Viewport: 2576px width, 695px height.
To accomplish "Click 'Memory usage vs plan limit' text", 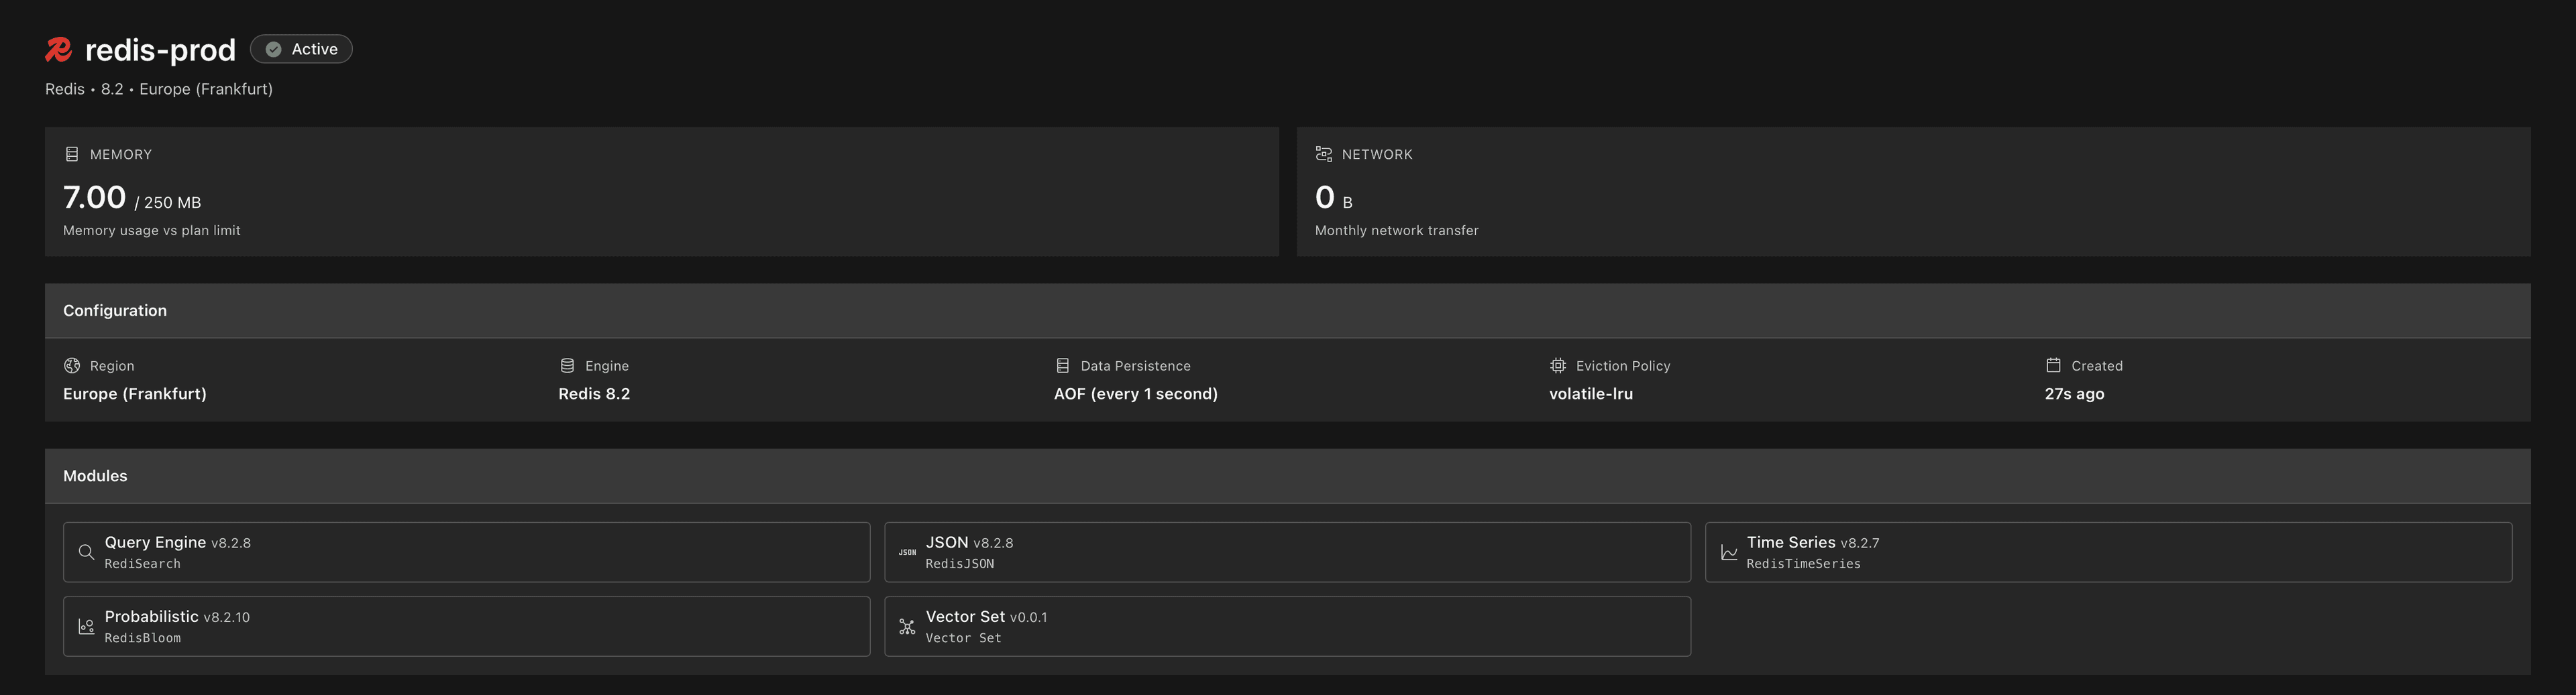I will tap(152, 231).
